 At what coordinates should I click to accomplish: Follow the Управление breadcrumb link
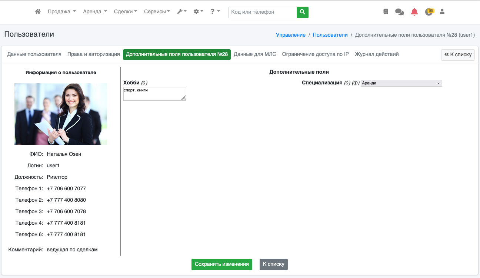pos(291,35)
